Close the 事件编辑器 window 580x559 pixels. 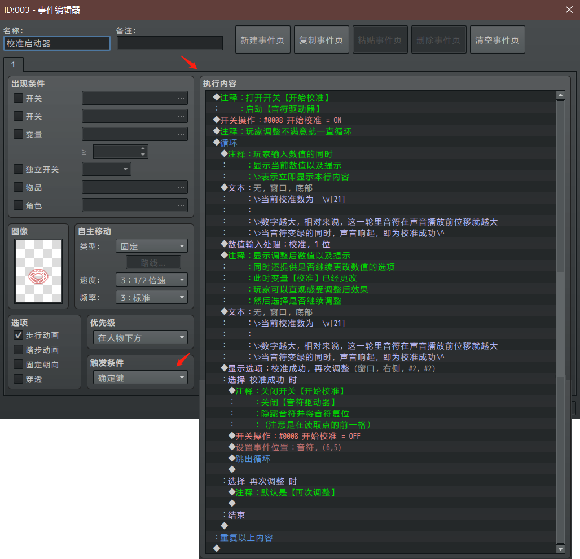tap(569, 10)
